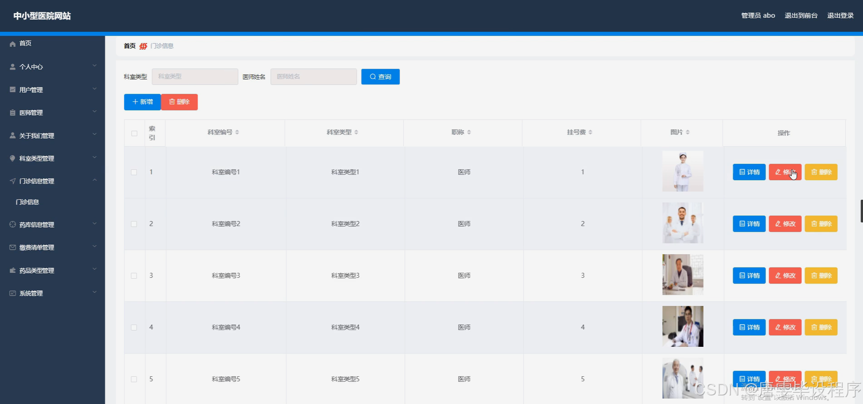Click the nurse photo thumbnail in row 1
Image resolution: width=863 pixels, height=404 pixels.
tap(683, 171)
